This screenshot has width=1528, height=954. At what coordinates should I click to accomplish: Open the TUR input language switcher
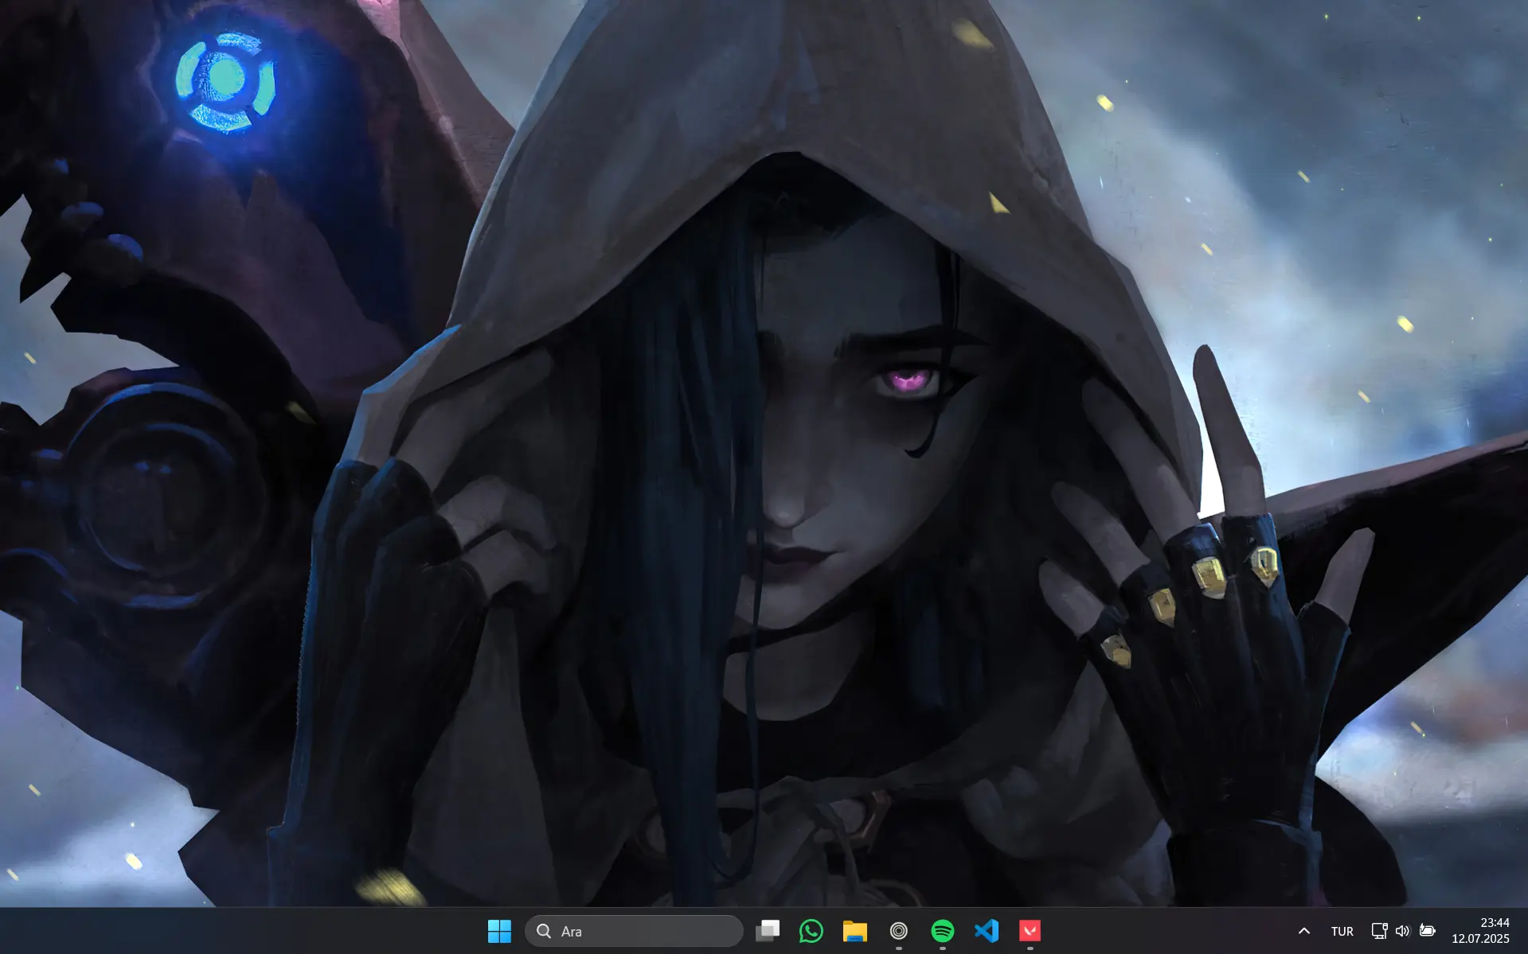[1342, 931]
